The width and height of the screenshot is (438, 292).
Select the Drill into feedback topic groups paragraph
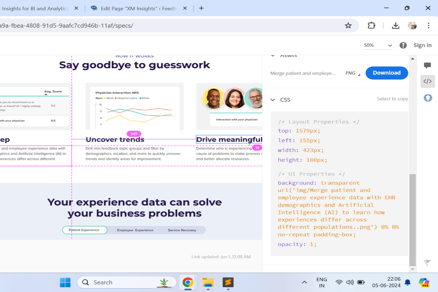pos(133,154)
